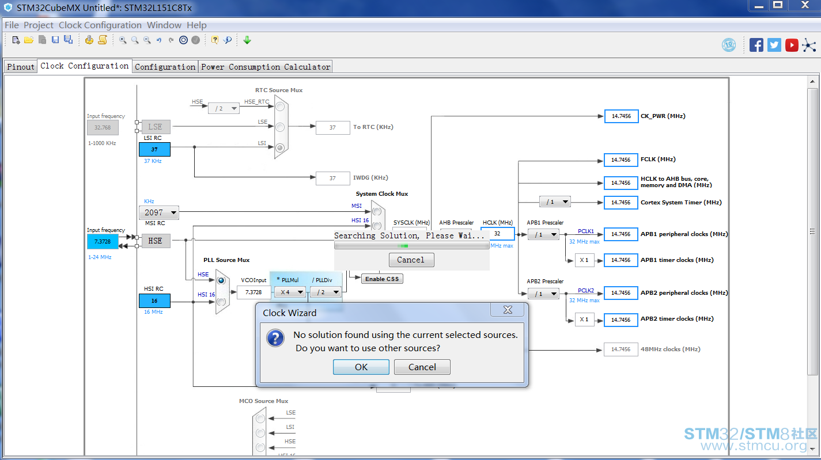Select HSI 16 in System Clock Mux
The width and height of the screenshot is (821, 460).
[377, 225]
